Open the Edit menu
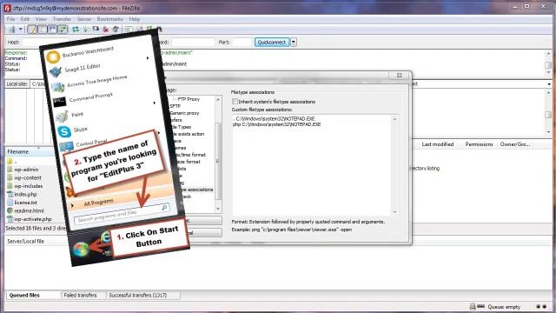The height and width of the screenshot is (313, 556). coord(25,19)
